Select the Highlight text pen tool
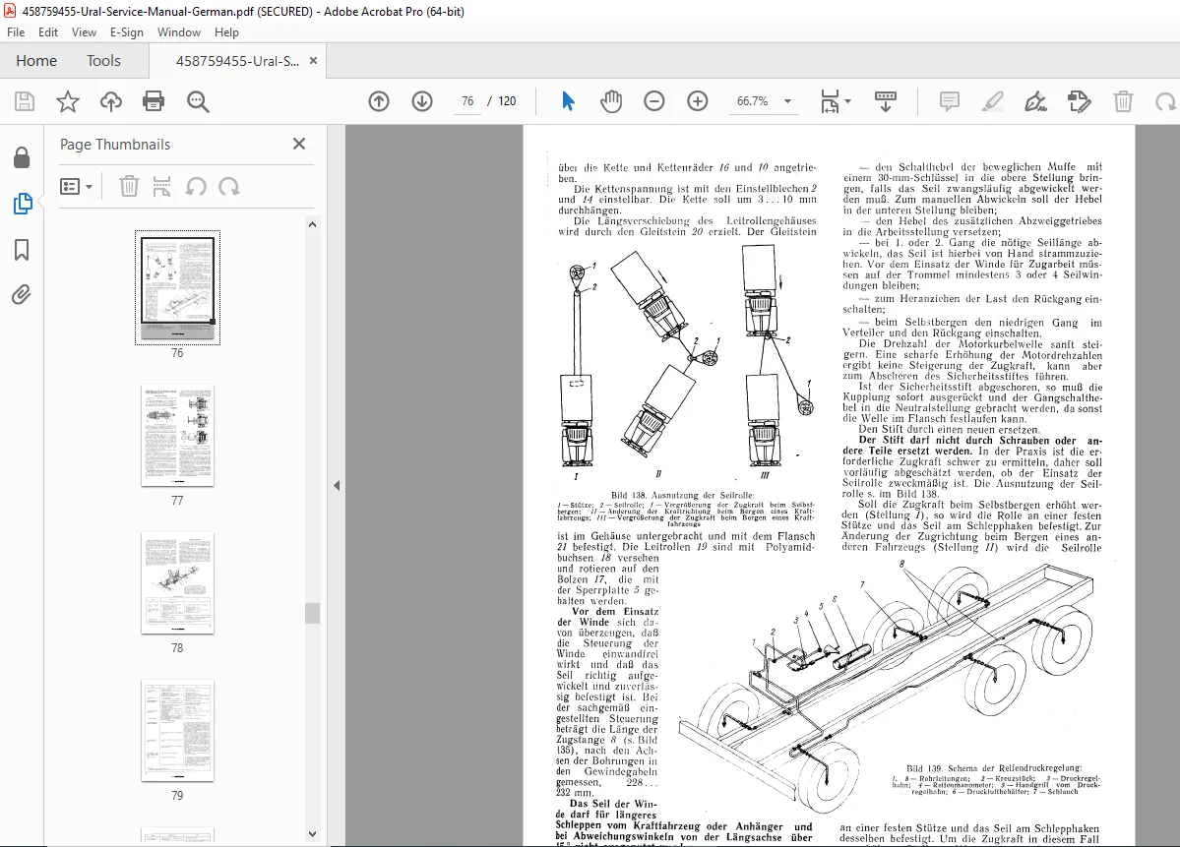Screen dimensions: 1180x847 [993, 100]
